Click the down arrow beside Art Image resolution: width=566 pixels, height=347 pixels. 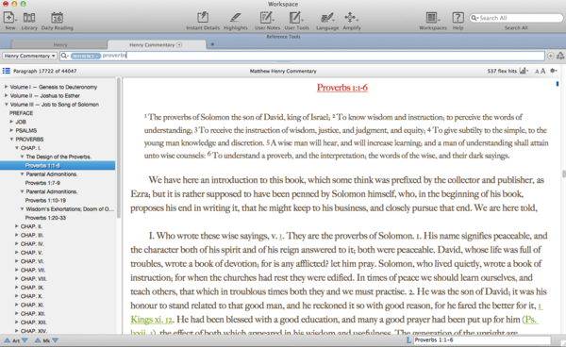point(25,340)
